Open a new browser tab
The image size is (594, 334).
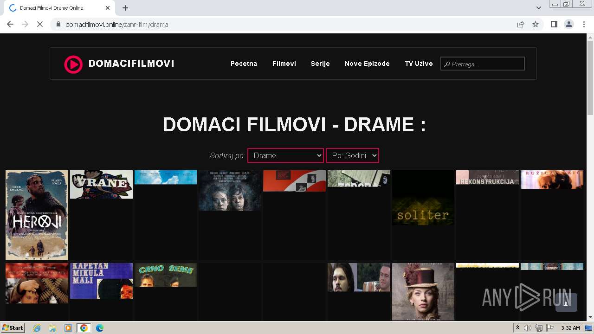pos(125,8)
